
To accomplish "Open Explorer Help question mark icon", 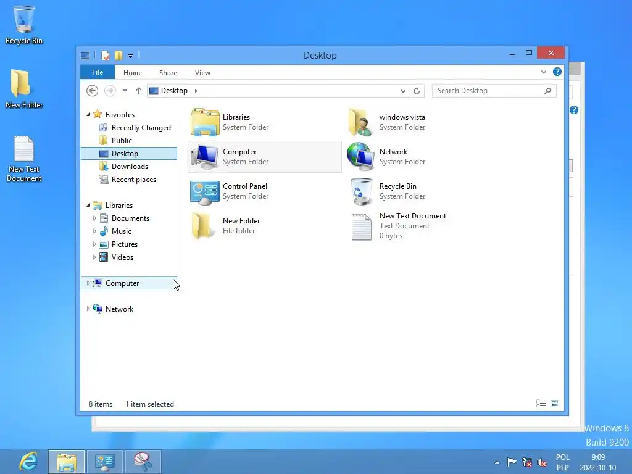I will (x=557, y=72).
